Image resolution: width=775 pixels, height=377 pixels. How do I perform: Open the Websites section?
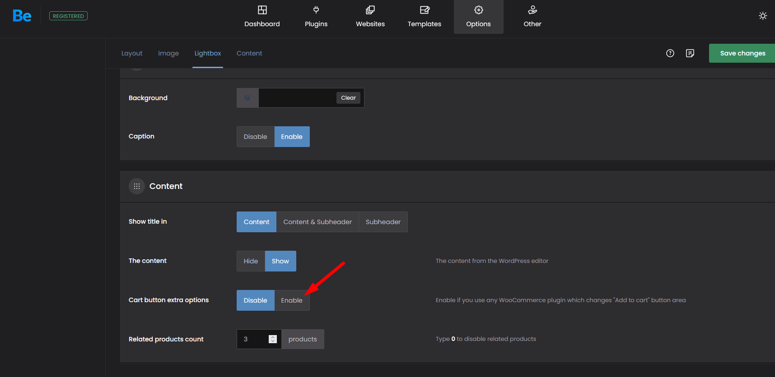[x=370, y=17]
